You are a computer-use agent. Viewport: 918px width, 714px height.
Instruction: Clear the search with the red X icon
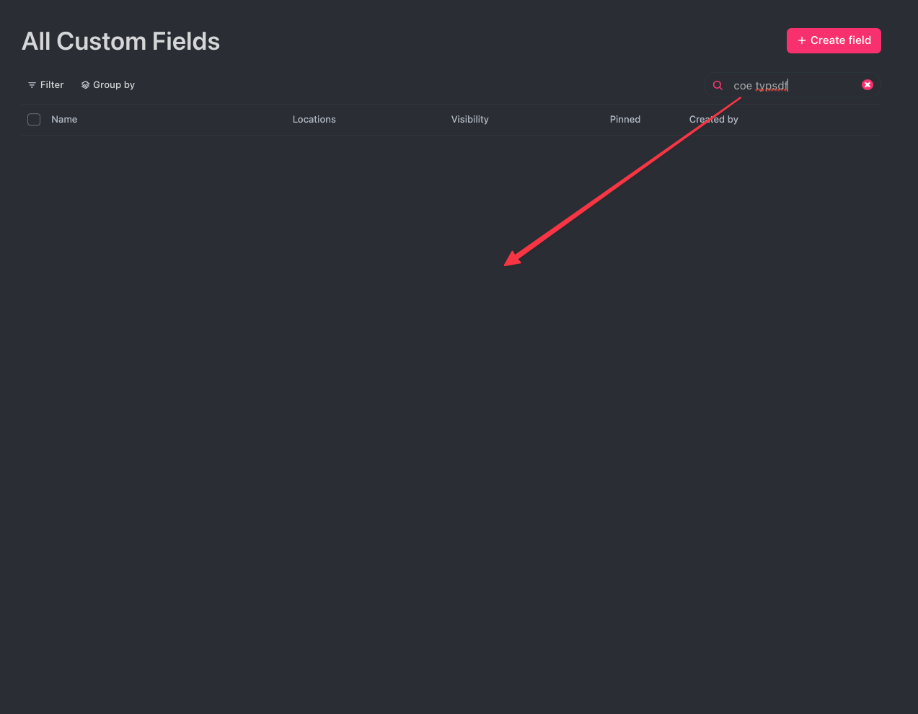click(868, 85)
